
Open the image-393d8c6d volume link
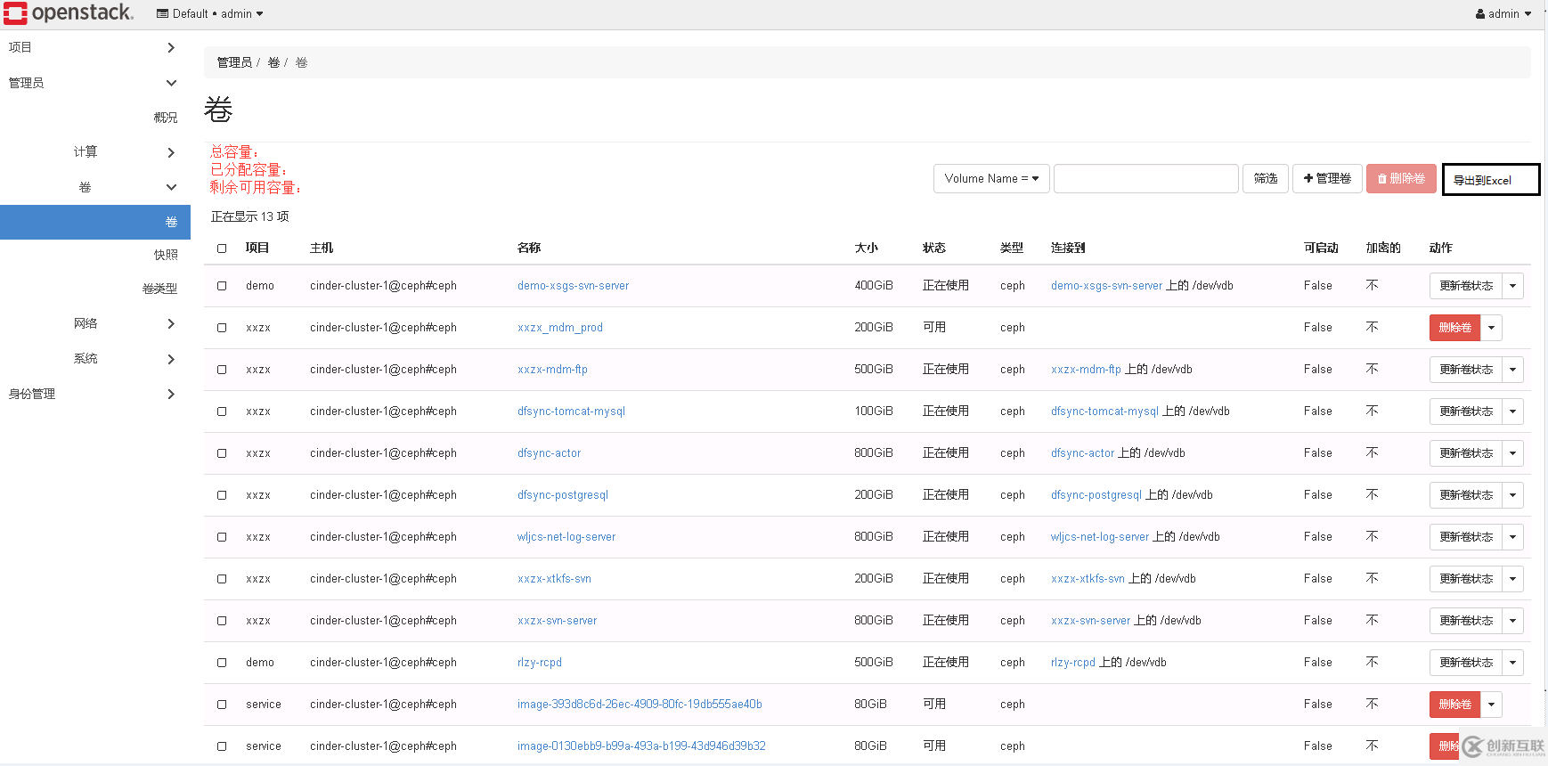click(x=640, y=705)
